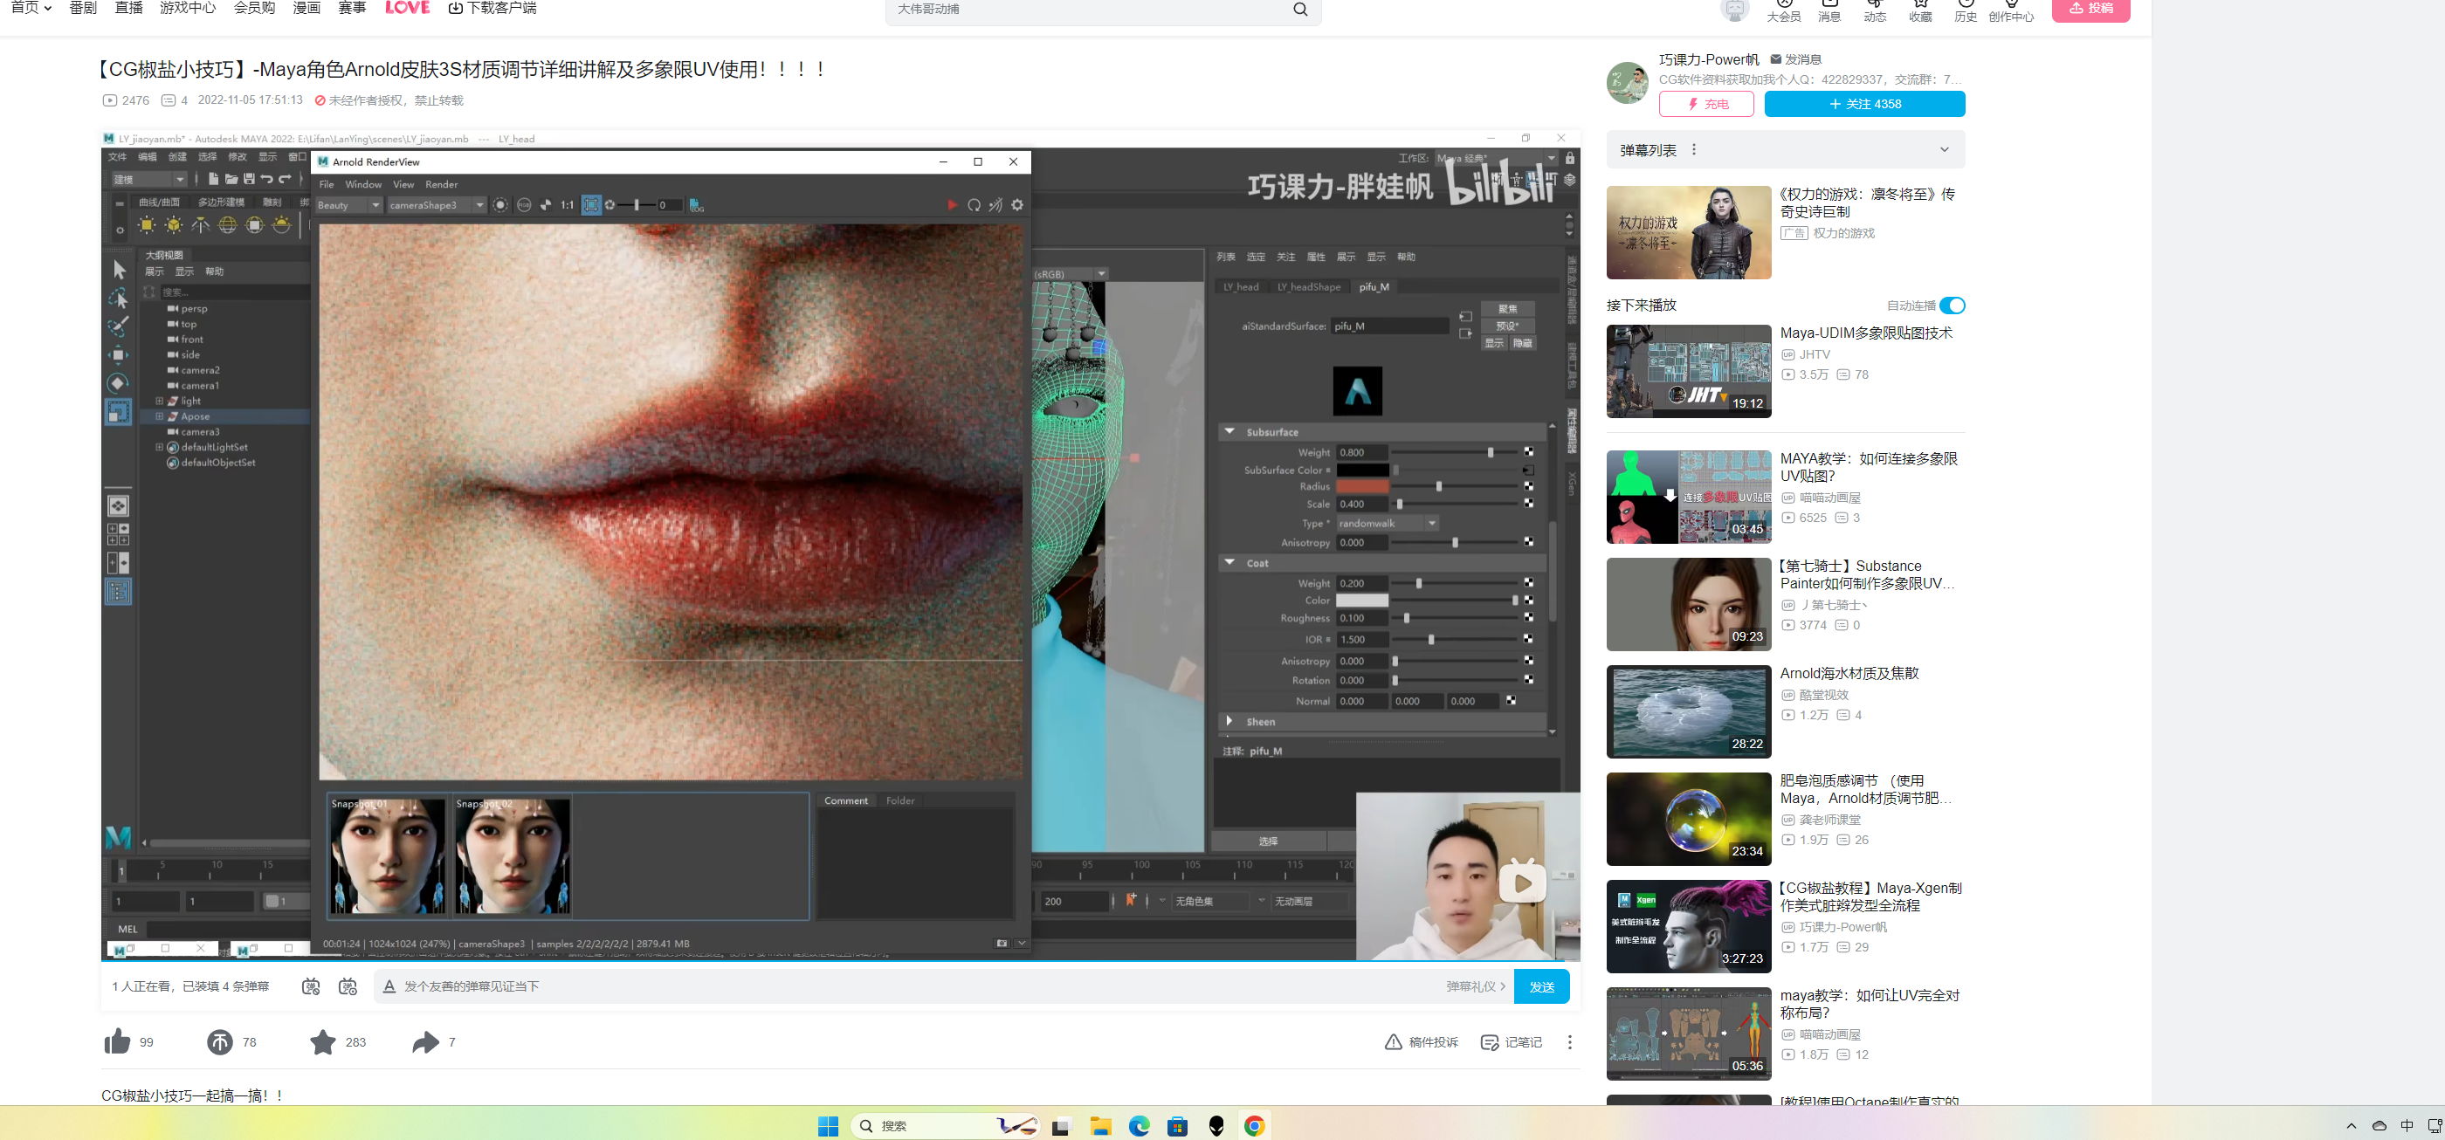2445x1140 pixels.
Task: Favorite the video with star icon
Action: click(x=323, y=1041)
